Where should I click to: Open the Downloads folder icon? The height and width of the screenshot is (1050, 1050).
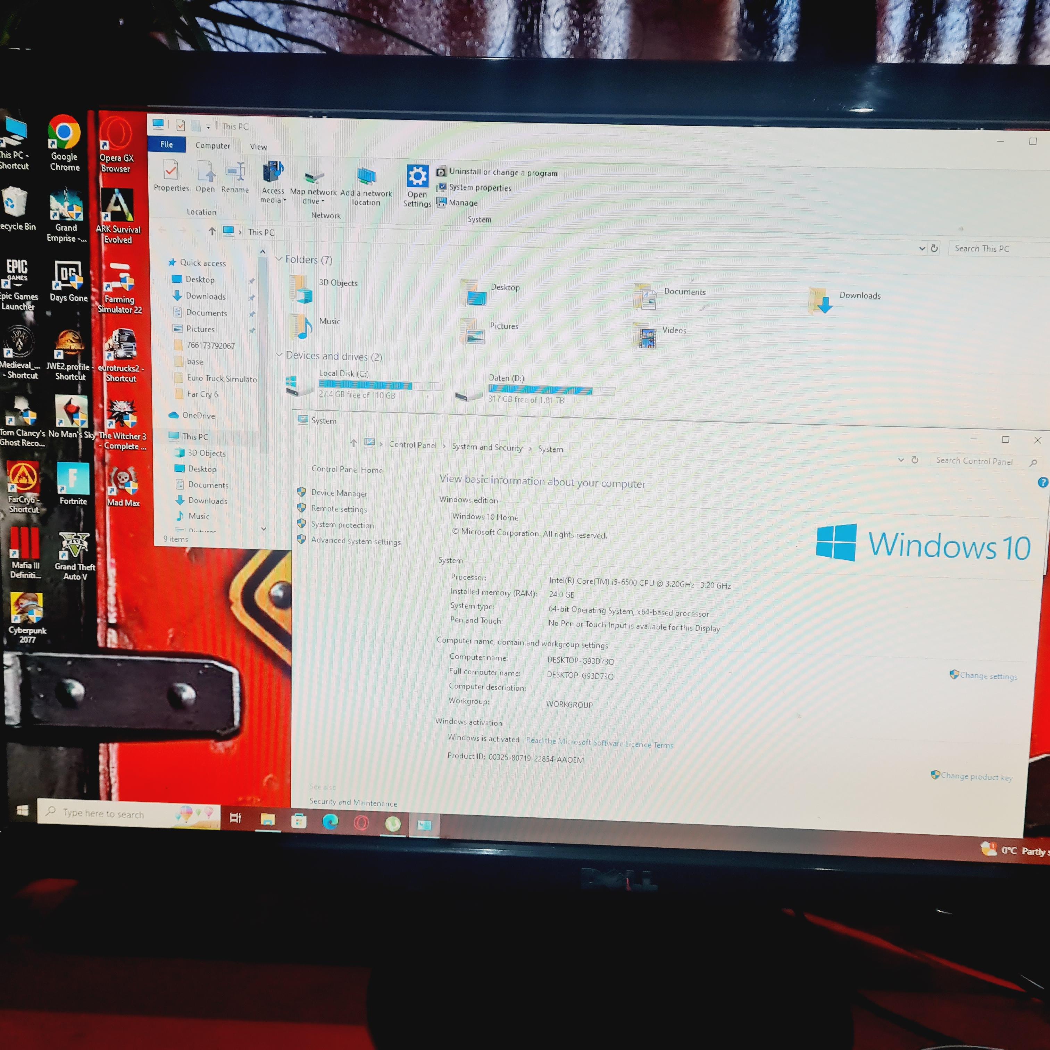click(x=820, y=300)
